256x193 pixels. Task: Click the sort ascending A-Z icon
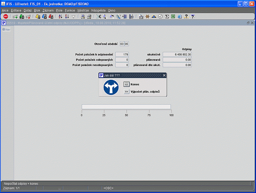(60, 16)
